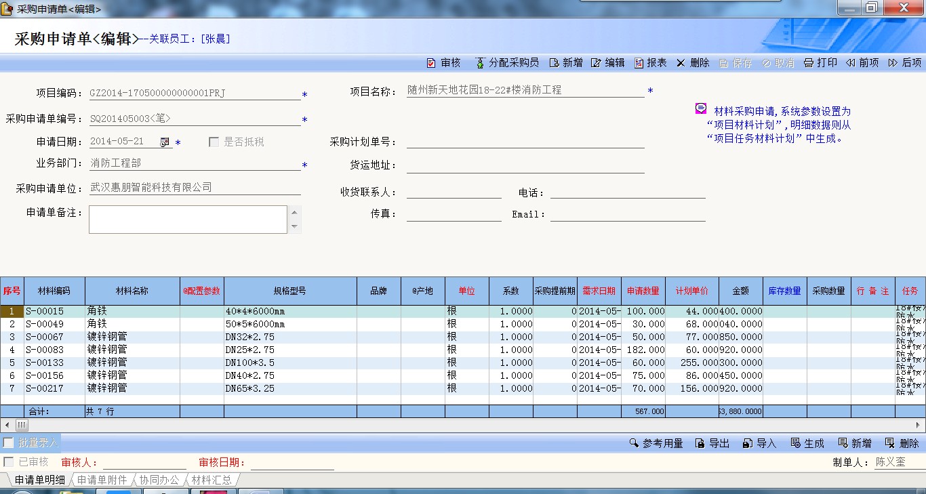Screen dimensions: 926x494
Task: Click the 打印 print icon
Action: click(808, 63)
